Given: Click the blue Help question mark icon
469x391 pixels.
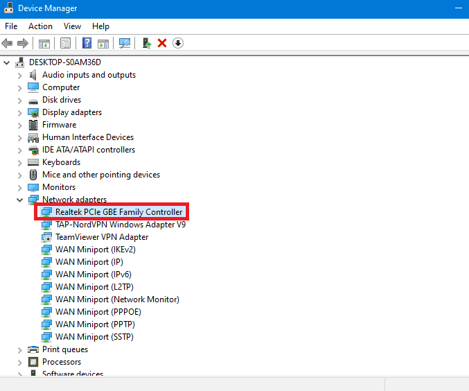Looking at the screenshot, I should (87, 43).
